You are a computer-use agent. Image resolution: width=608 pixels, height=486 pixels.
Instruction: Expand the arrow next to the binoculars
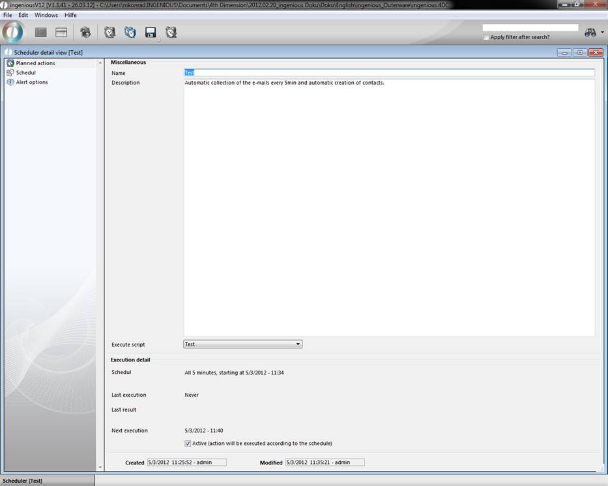coord(603,33)
